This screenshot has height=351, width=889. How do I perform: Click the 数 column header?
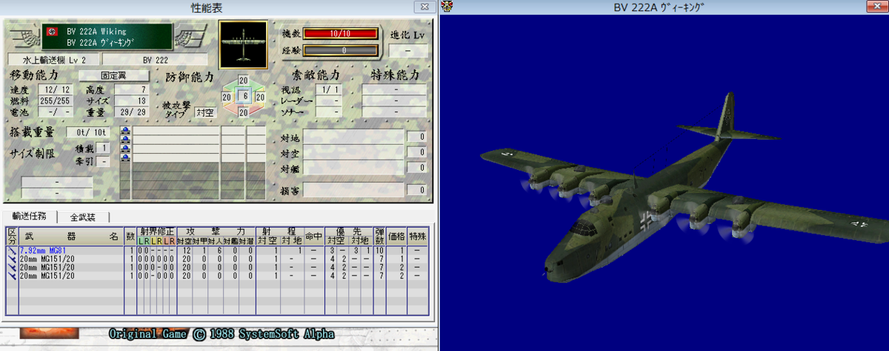(x=130, y=236)
